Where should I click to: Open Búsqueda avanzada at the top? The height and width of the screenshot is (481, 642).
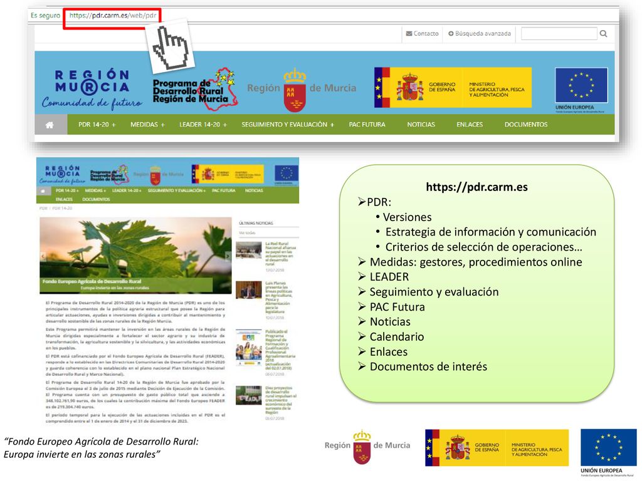(480, 34)
